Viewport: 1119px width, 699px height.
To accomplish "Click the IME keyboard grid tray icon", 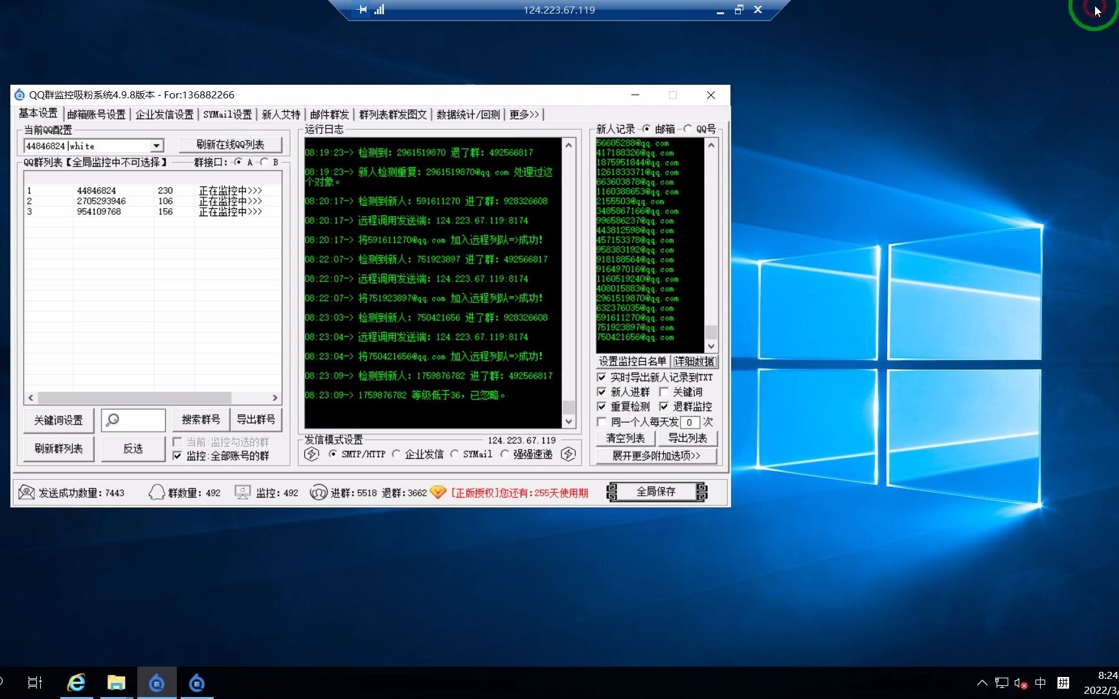I will [1063, 683].
